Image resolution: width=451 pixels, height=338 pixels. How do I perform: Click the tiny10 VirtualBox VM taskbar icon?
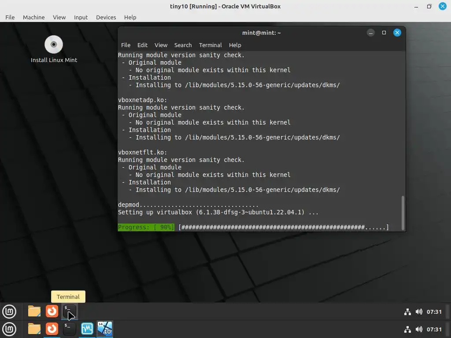[105, 329]
